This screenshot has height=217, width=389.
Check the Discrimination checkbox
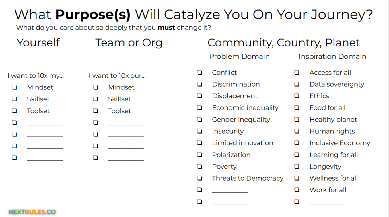[199, 84]
